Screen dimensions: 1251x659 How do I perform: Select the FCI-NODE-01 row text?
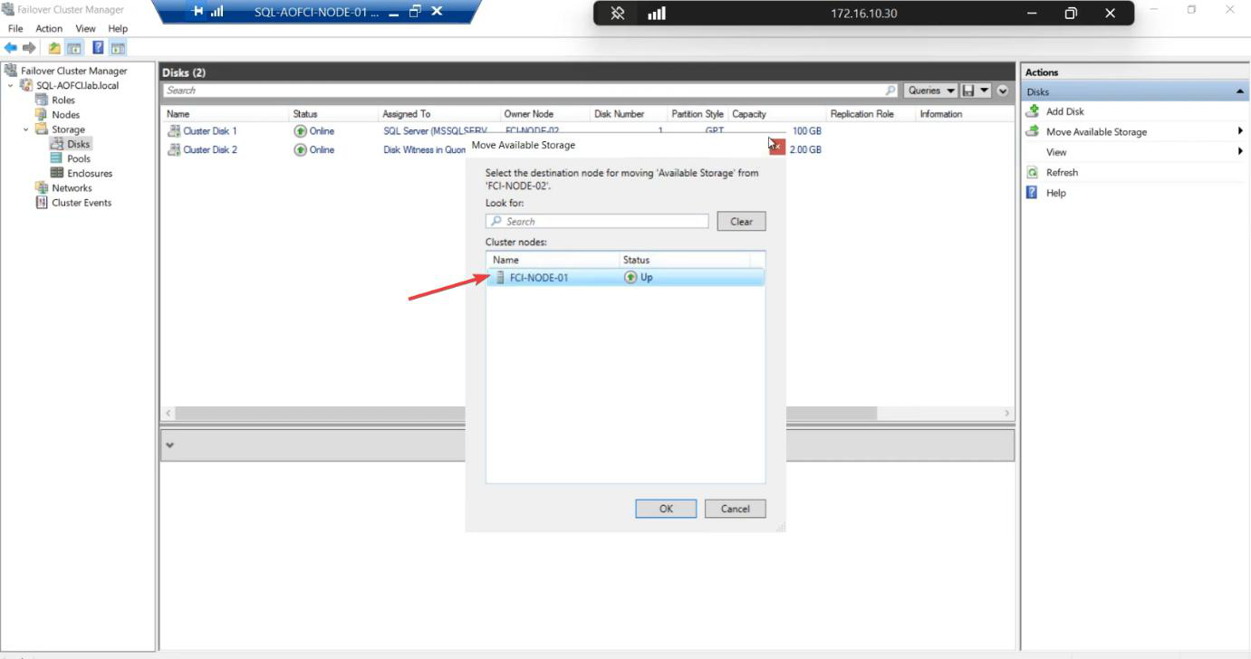point(539,278)
